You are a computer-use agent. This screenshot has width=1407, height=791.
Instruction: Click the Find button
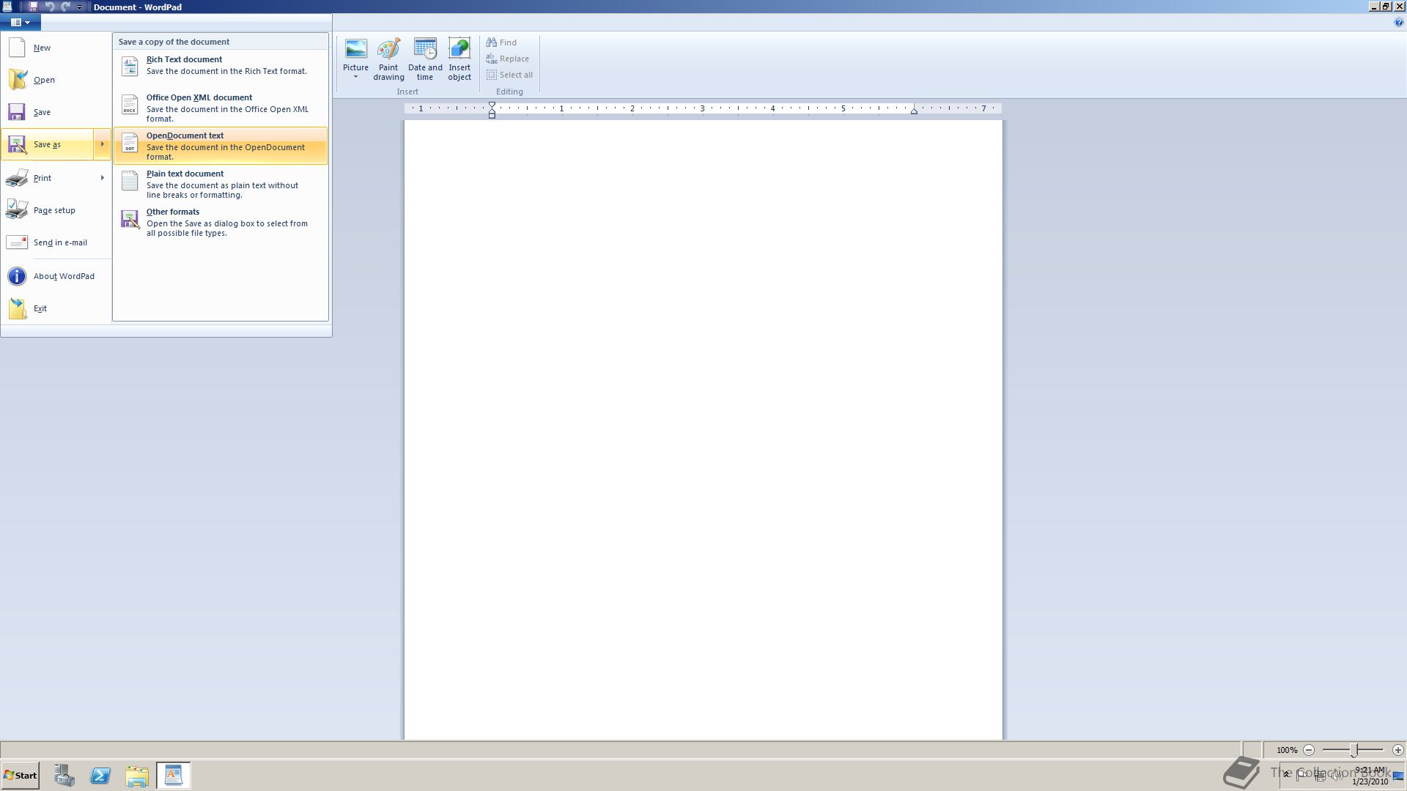[x=502, y=42]
